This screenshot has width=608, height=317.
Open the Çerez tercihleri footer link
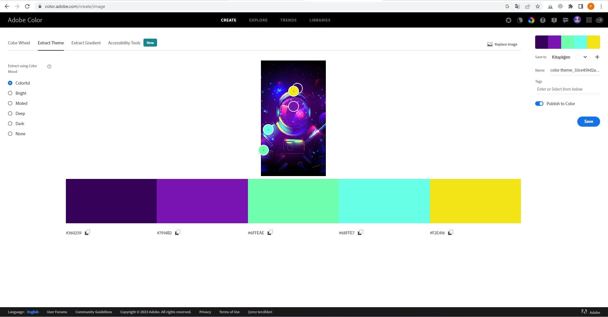click(x=260, y=312)
